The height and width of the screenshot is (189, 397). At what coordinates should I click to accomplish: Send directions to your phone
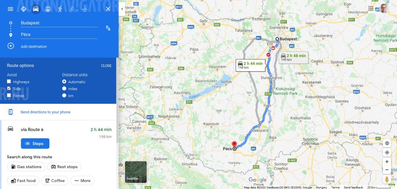(45, 112)
